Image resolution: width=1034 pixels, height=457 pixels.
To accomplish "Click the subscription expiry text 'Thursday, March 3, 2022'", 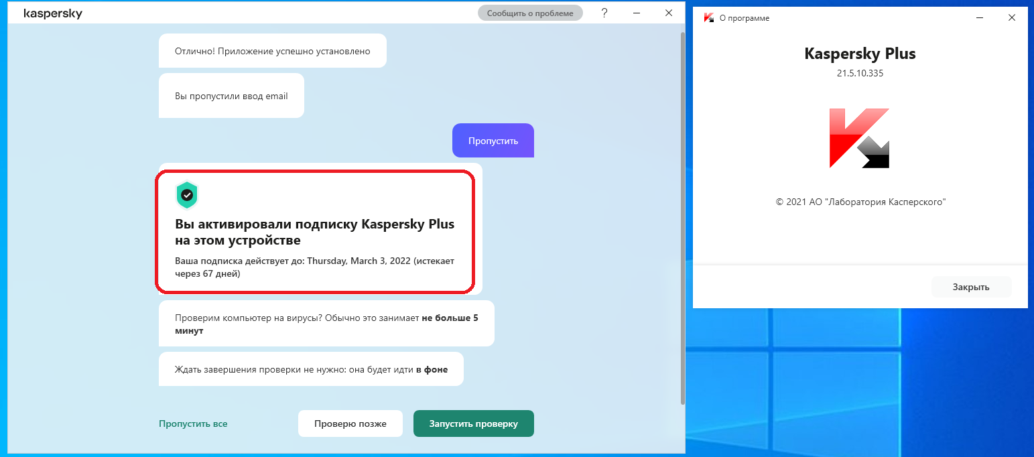I will pyautogui.click(x=359, y=261).
